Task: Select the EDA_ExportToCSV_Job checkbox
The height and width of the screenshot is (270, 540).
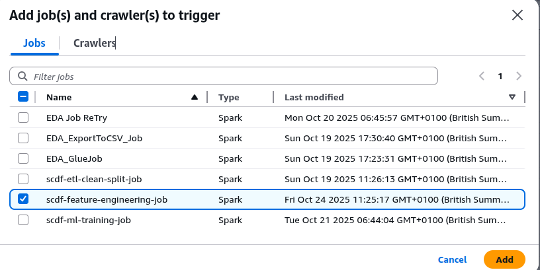Action: click(x=23, y=138)
